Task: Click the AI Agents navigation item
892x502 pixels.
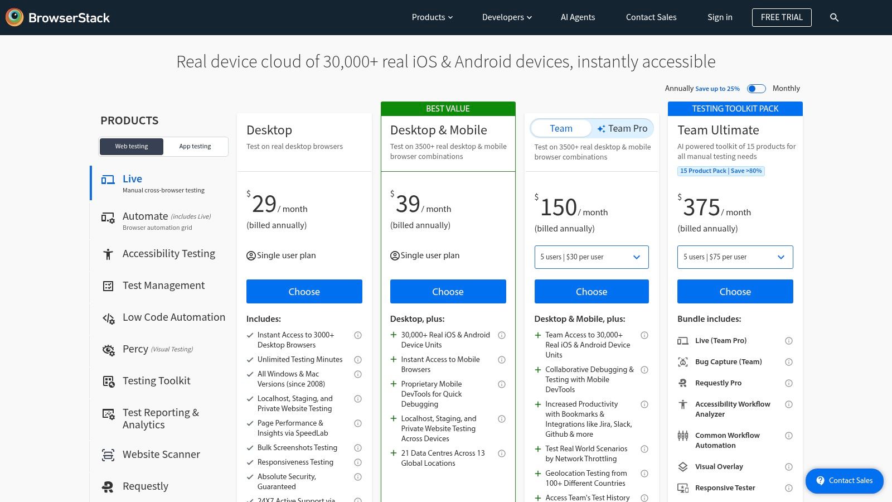Action: pyautogui.click(x=578, y=17)
